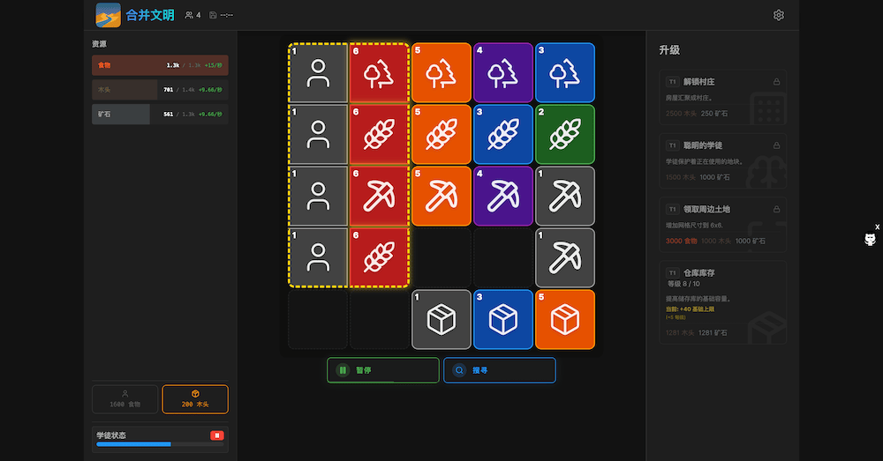Select the green level 2 wheat tile
The image size is (883, 461).
coord(564,134)
